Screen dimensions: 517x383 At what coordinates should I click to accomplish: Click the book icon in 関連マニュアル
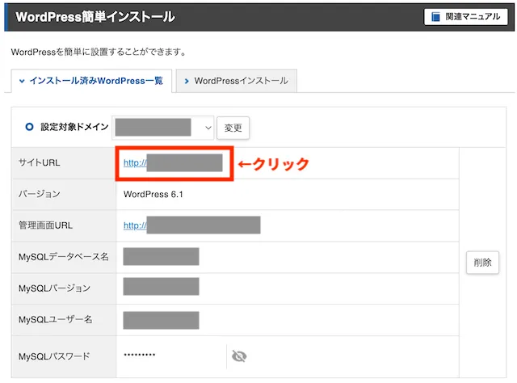coord(435,17)
